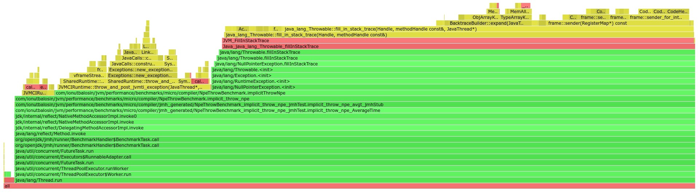Zoom into ThreadPoolExecutor$Worker.run frame
698x193 pixels.
(354, 174)
